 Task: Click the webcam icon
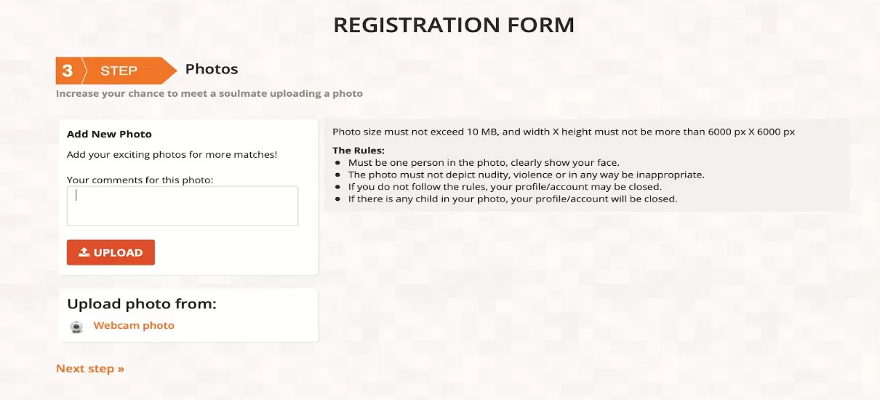76,327
